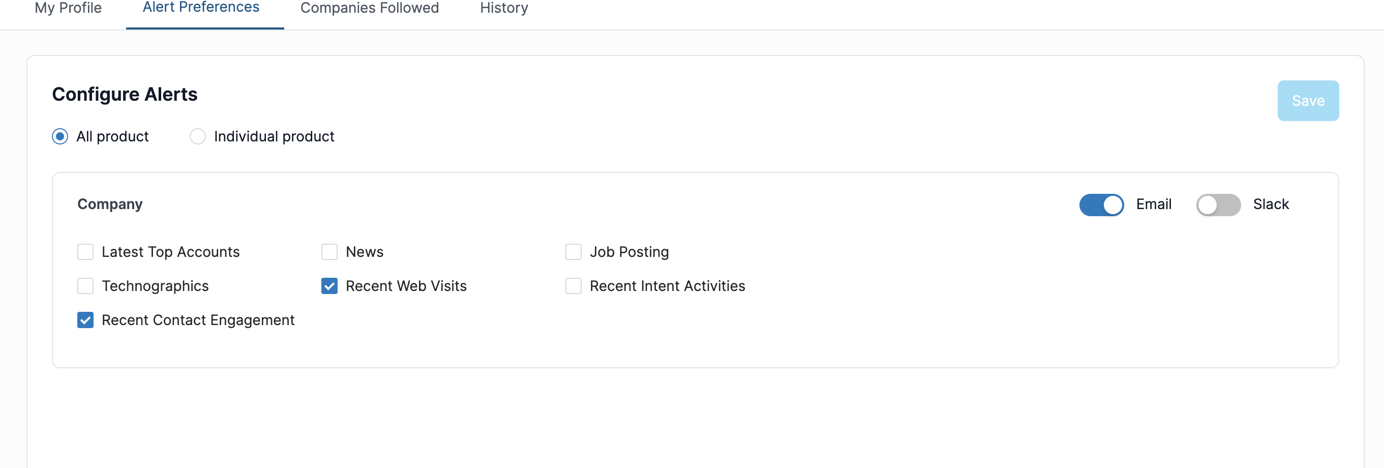
Task: Check the Recent Intent Activities checkbox
Action: click(573, 286)
